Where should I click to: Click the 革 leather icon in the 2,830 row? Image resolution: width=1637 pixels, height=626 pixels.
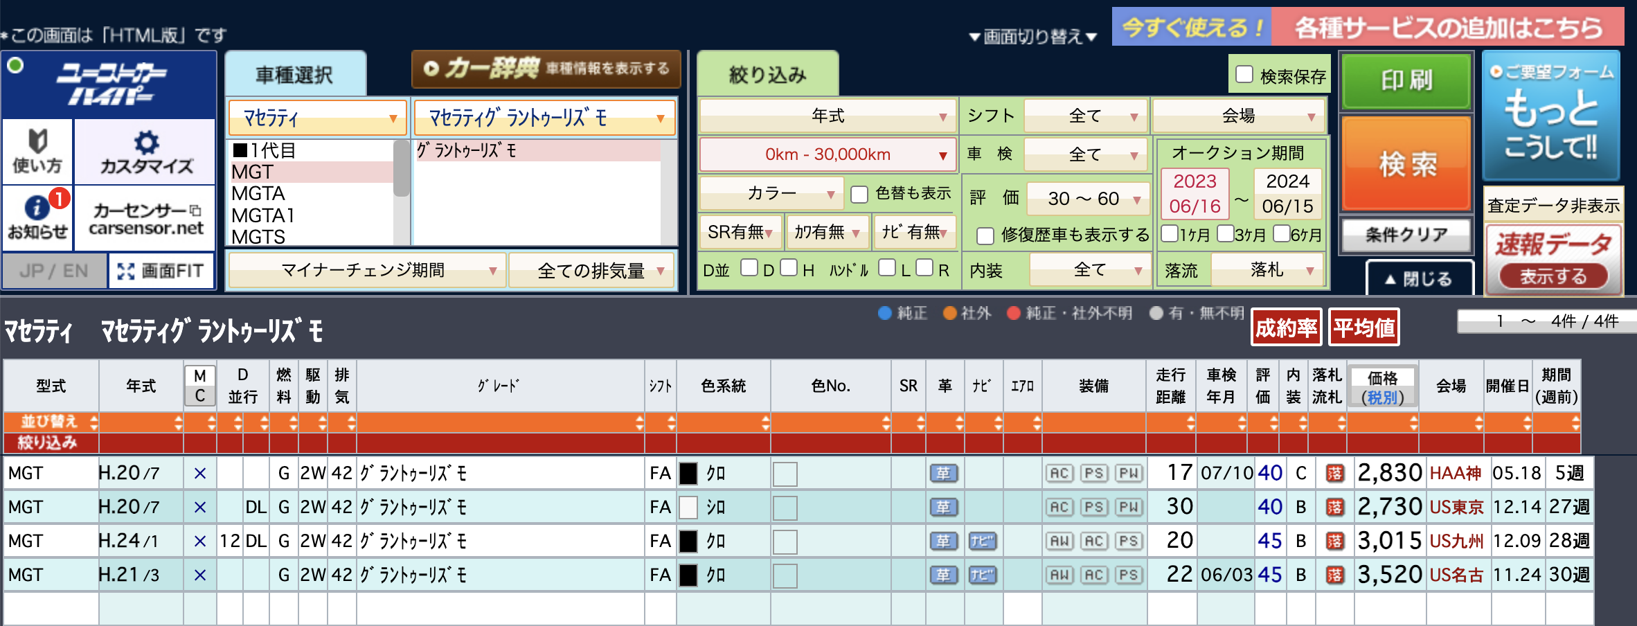pos(943,473)
